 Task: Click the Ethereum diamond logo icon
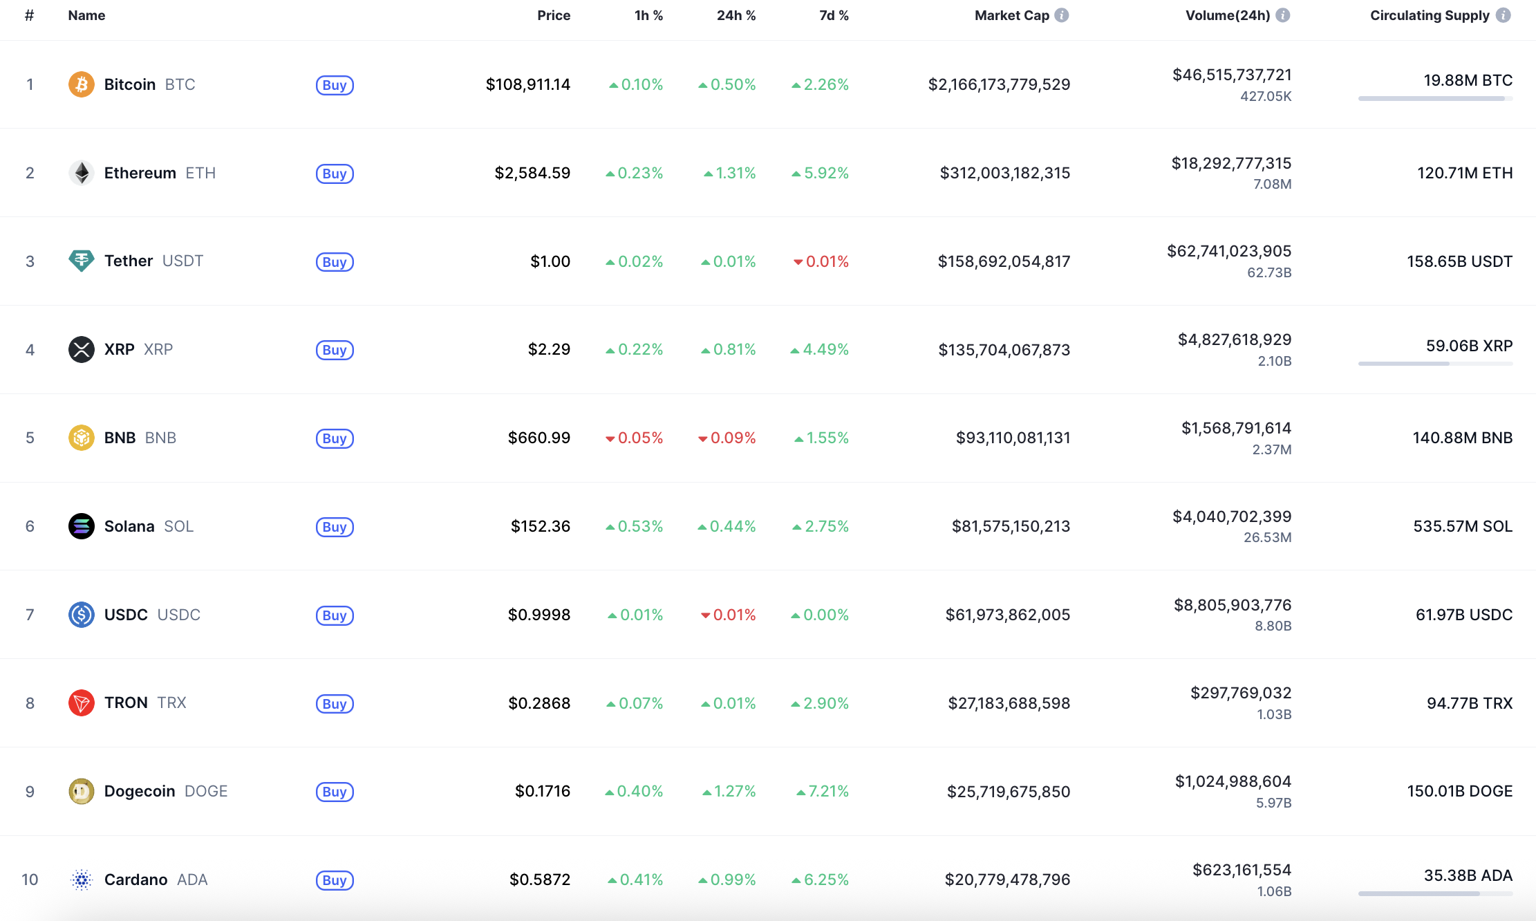[81, 173]
